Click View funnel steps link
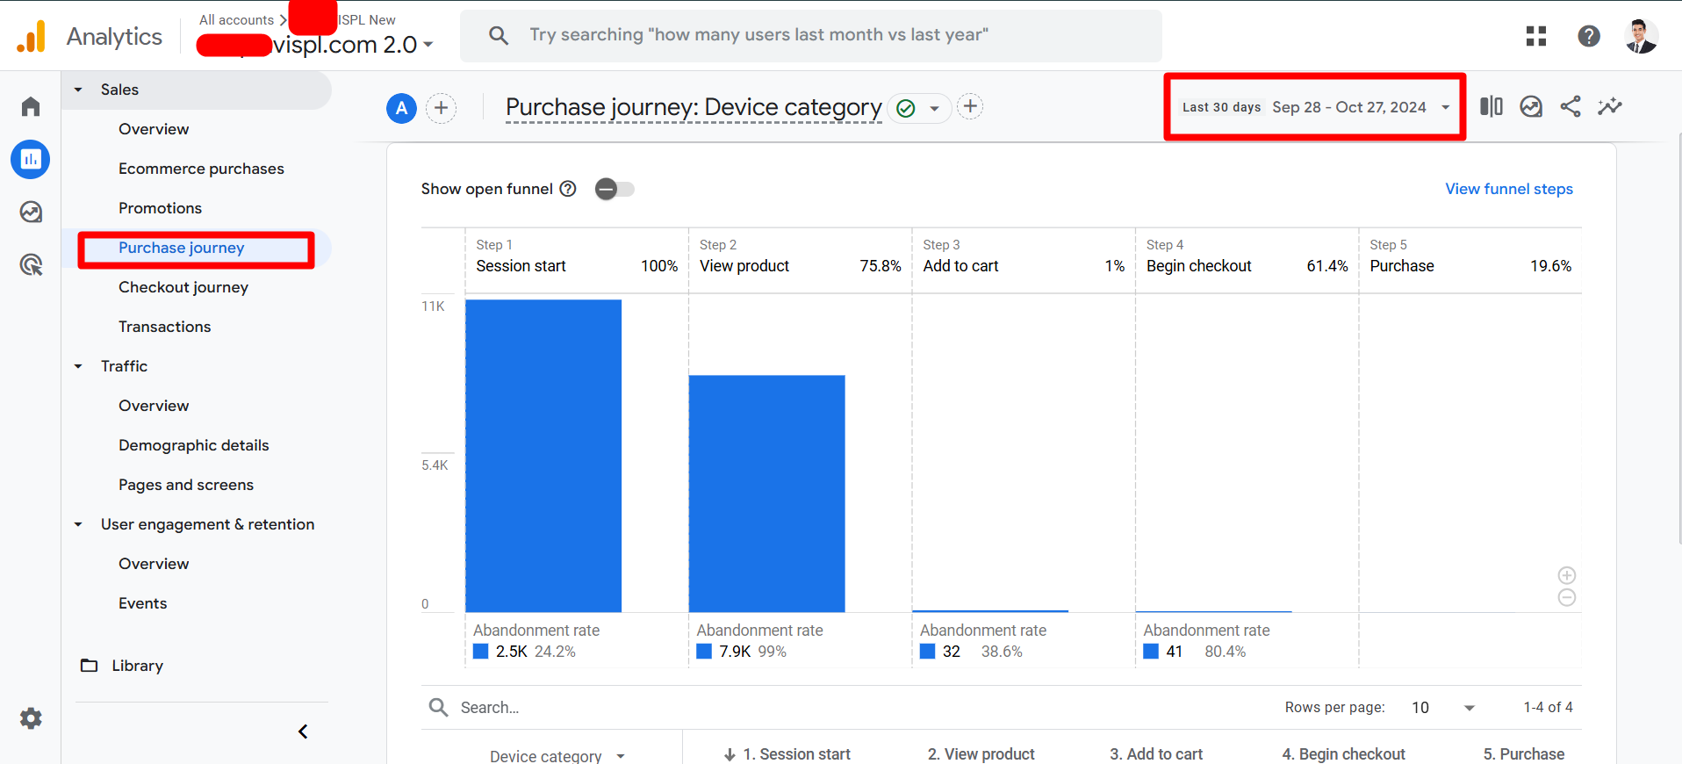1682x764 pixels. coord(1508,189)
